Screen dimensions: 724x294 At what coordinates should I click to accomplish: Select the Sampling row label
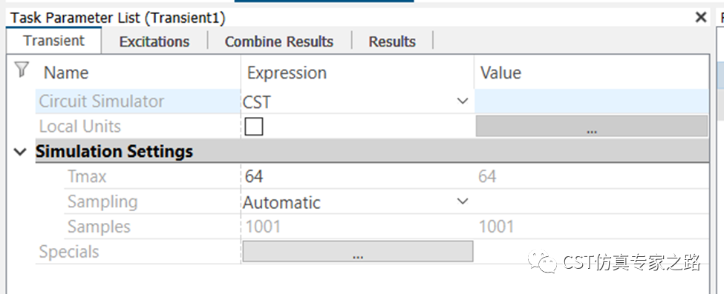[102, 201]
